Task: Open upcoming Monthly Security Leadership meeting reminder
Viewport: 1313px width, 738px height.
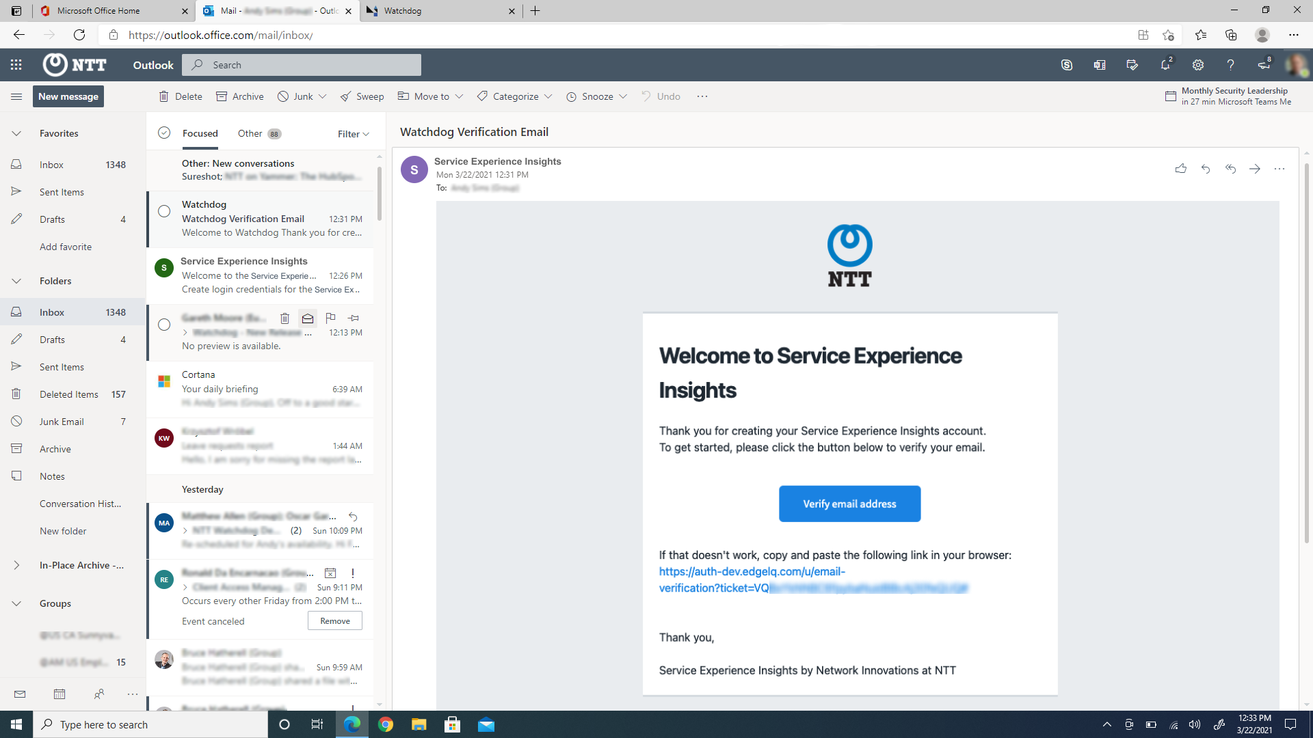Action: click(x=1228, y=96)
